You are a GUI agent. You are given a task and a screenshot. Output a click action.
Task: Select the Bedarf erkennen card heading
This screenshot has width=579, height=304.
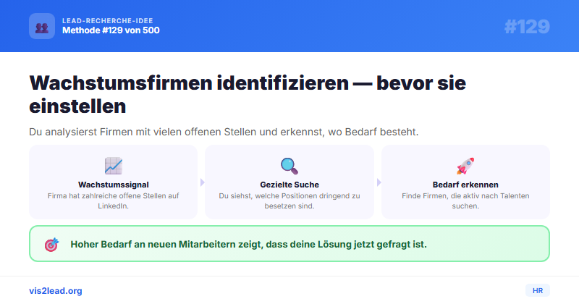click(465, 185)
